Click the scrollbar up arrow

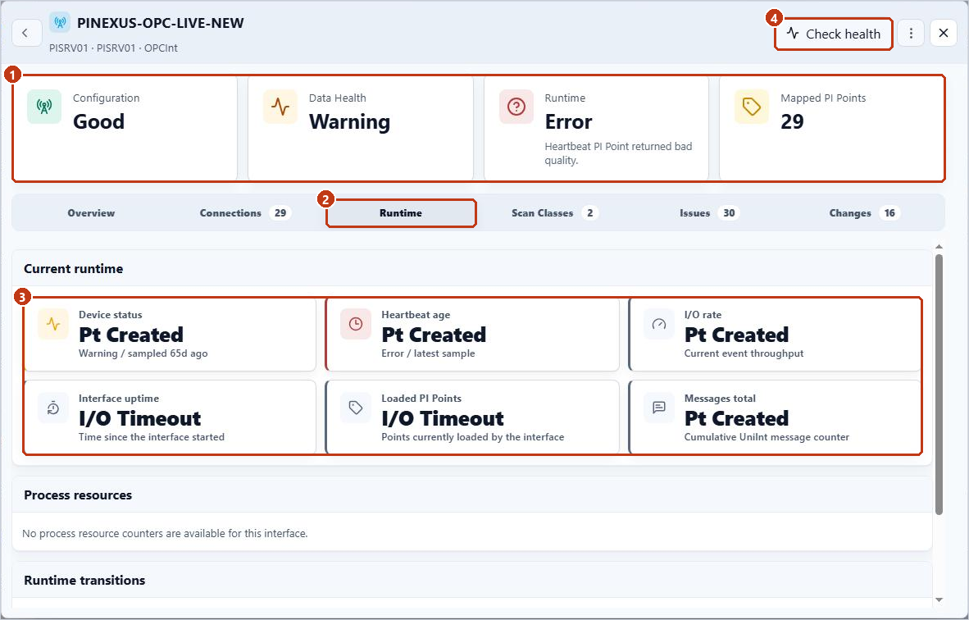939,247
